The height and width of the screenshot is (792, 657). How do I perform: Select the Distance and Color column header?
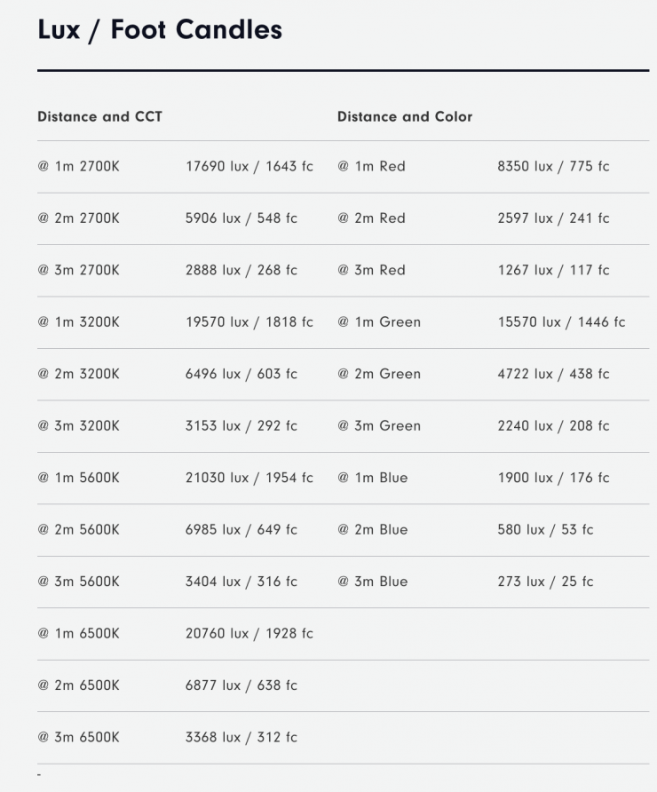[x=405, y=116]
